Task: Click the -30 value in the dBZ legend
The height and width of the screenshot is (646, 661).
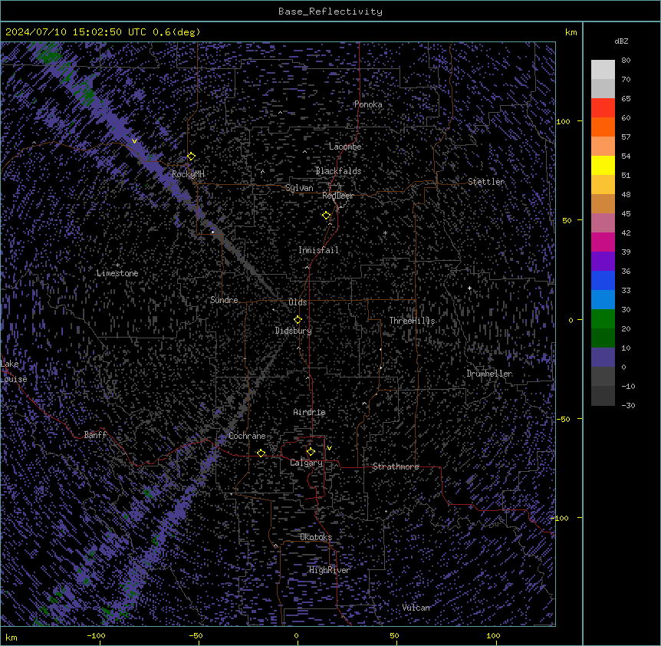Action: [628, 405]
